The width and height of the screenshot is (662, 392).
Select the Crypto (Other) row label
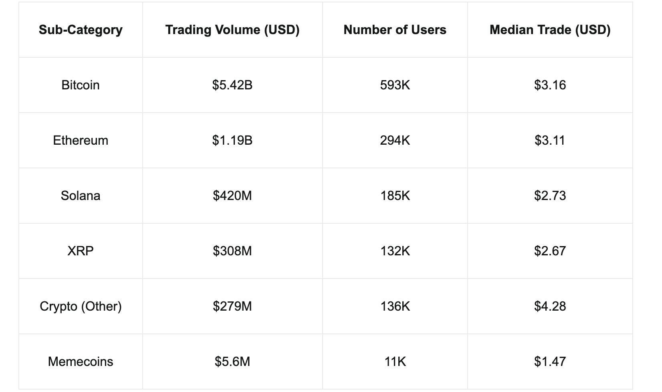point(81,306)
